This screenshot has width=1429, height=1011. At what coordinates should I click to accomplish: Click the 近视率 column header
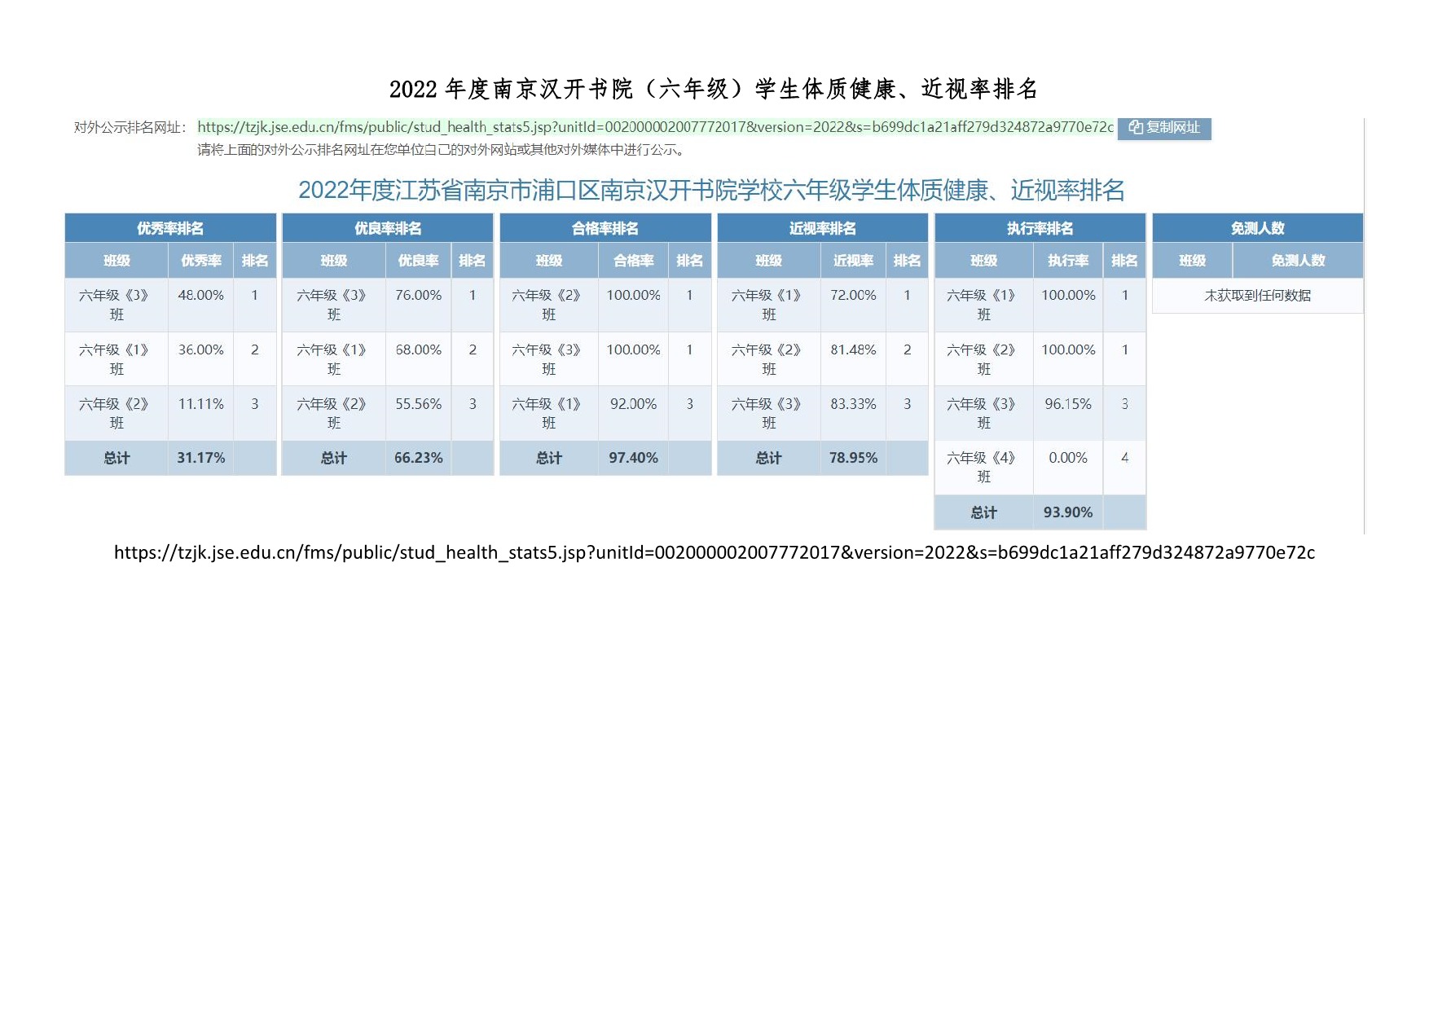(x=854, y=261)
